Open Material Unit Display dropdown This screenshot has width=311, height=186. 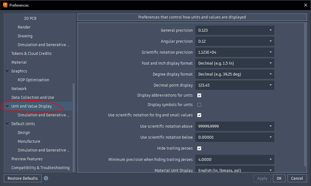click(235, 169)
